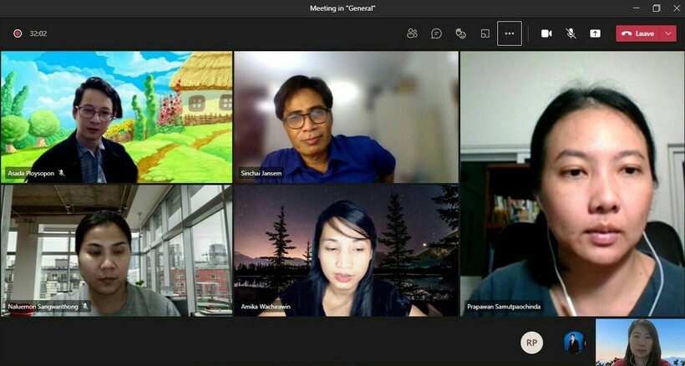Click Naluemon Sangwanthong's muted mic icon
Image resolution: width=685 pixels, height=366 pixels.
tap(85, 306)
